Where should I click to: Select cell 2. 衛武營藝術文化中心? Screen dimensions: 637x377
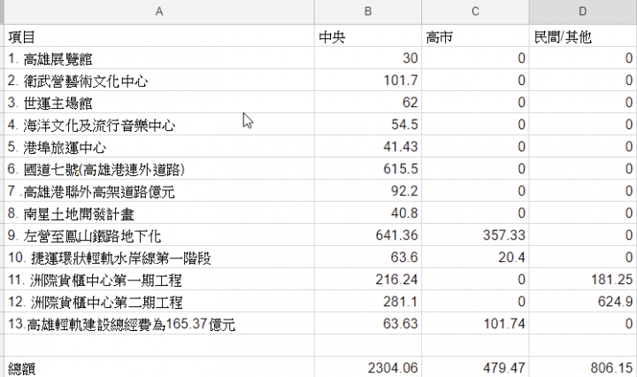point(159,81)
